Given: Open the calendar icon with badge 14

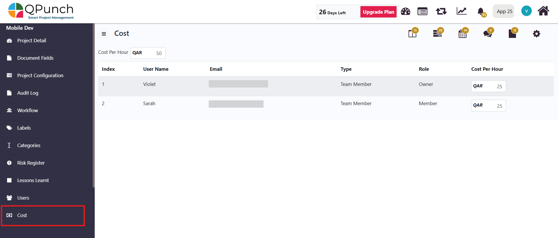Looking at the screenshot, I should tap(463, 33).
